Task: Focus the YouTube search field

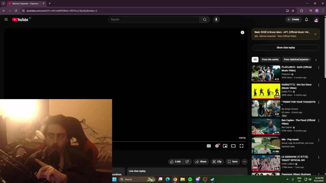Action: pyautogui.click(x=154, y=20)
